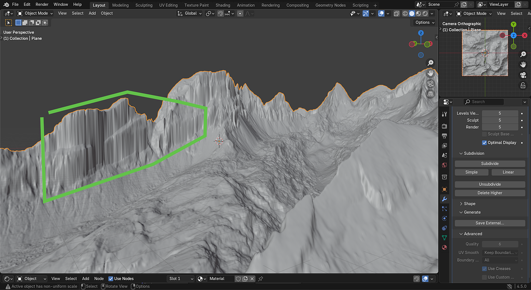Viewport: 531px width, 290px height.
Task: Click the pan hand in main viewport
Action: click(x=430, y=73)
